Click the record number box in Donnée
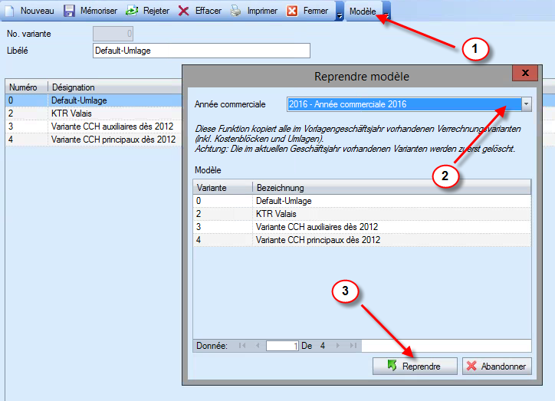Viewport: 555px width, 401px height. tap(282, 346)
